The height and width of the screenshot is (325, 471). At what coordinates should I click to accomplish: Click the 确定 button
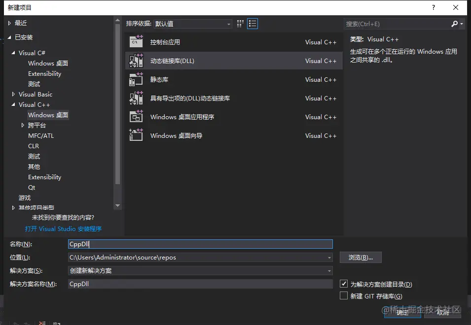tap(402, 312)
